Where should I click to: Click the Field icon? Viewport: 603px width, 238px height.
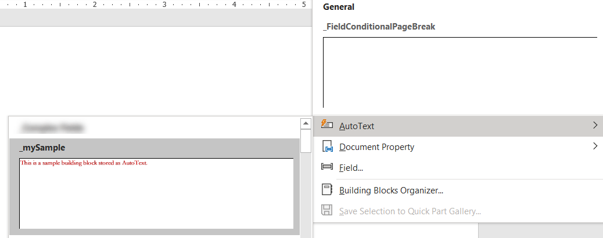tap(326, 167)
